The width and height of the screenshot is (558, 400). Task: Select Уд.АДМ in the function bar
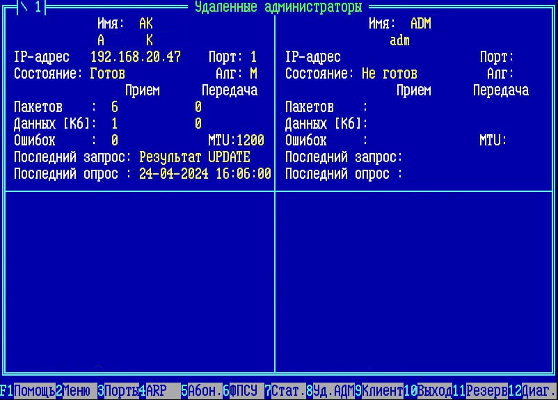click(x=333, y=391)
